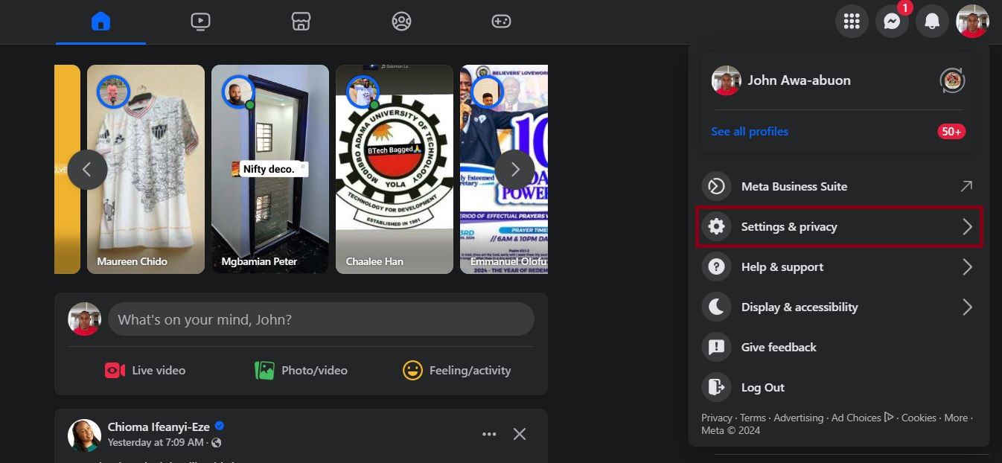Expand Help & support
Viewport: 1002px width, 463px height.
838,266
